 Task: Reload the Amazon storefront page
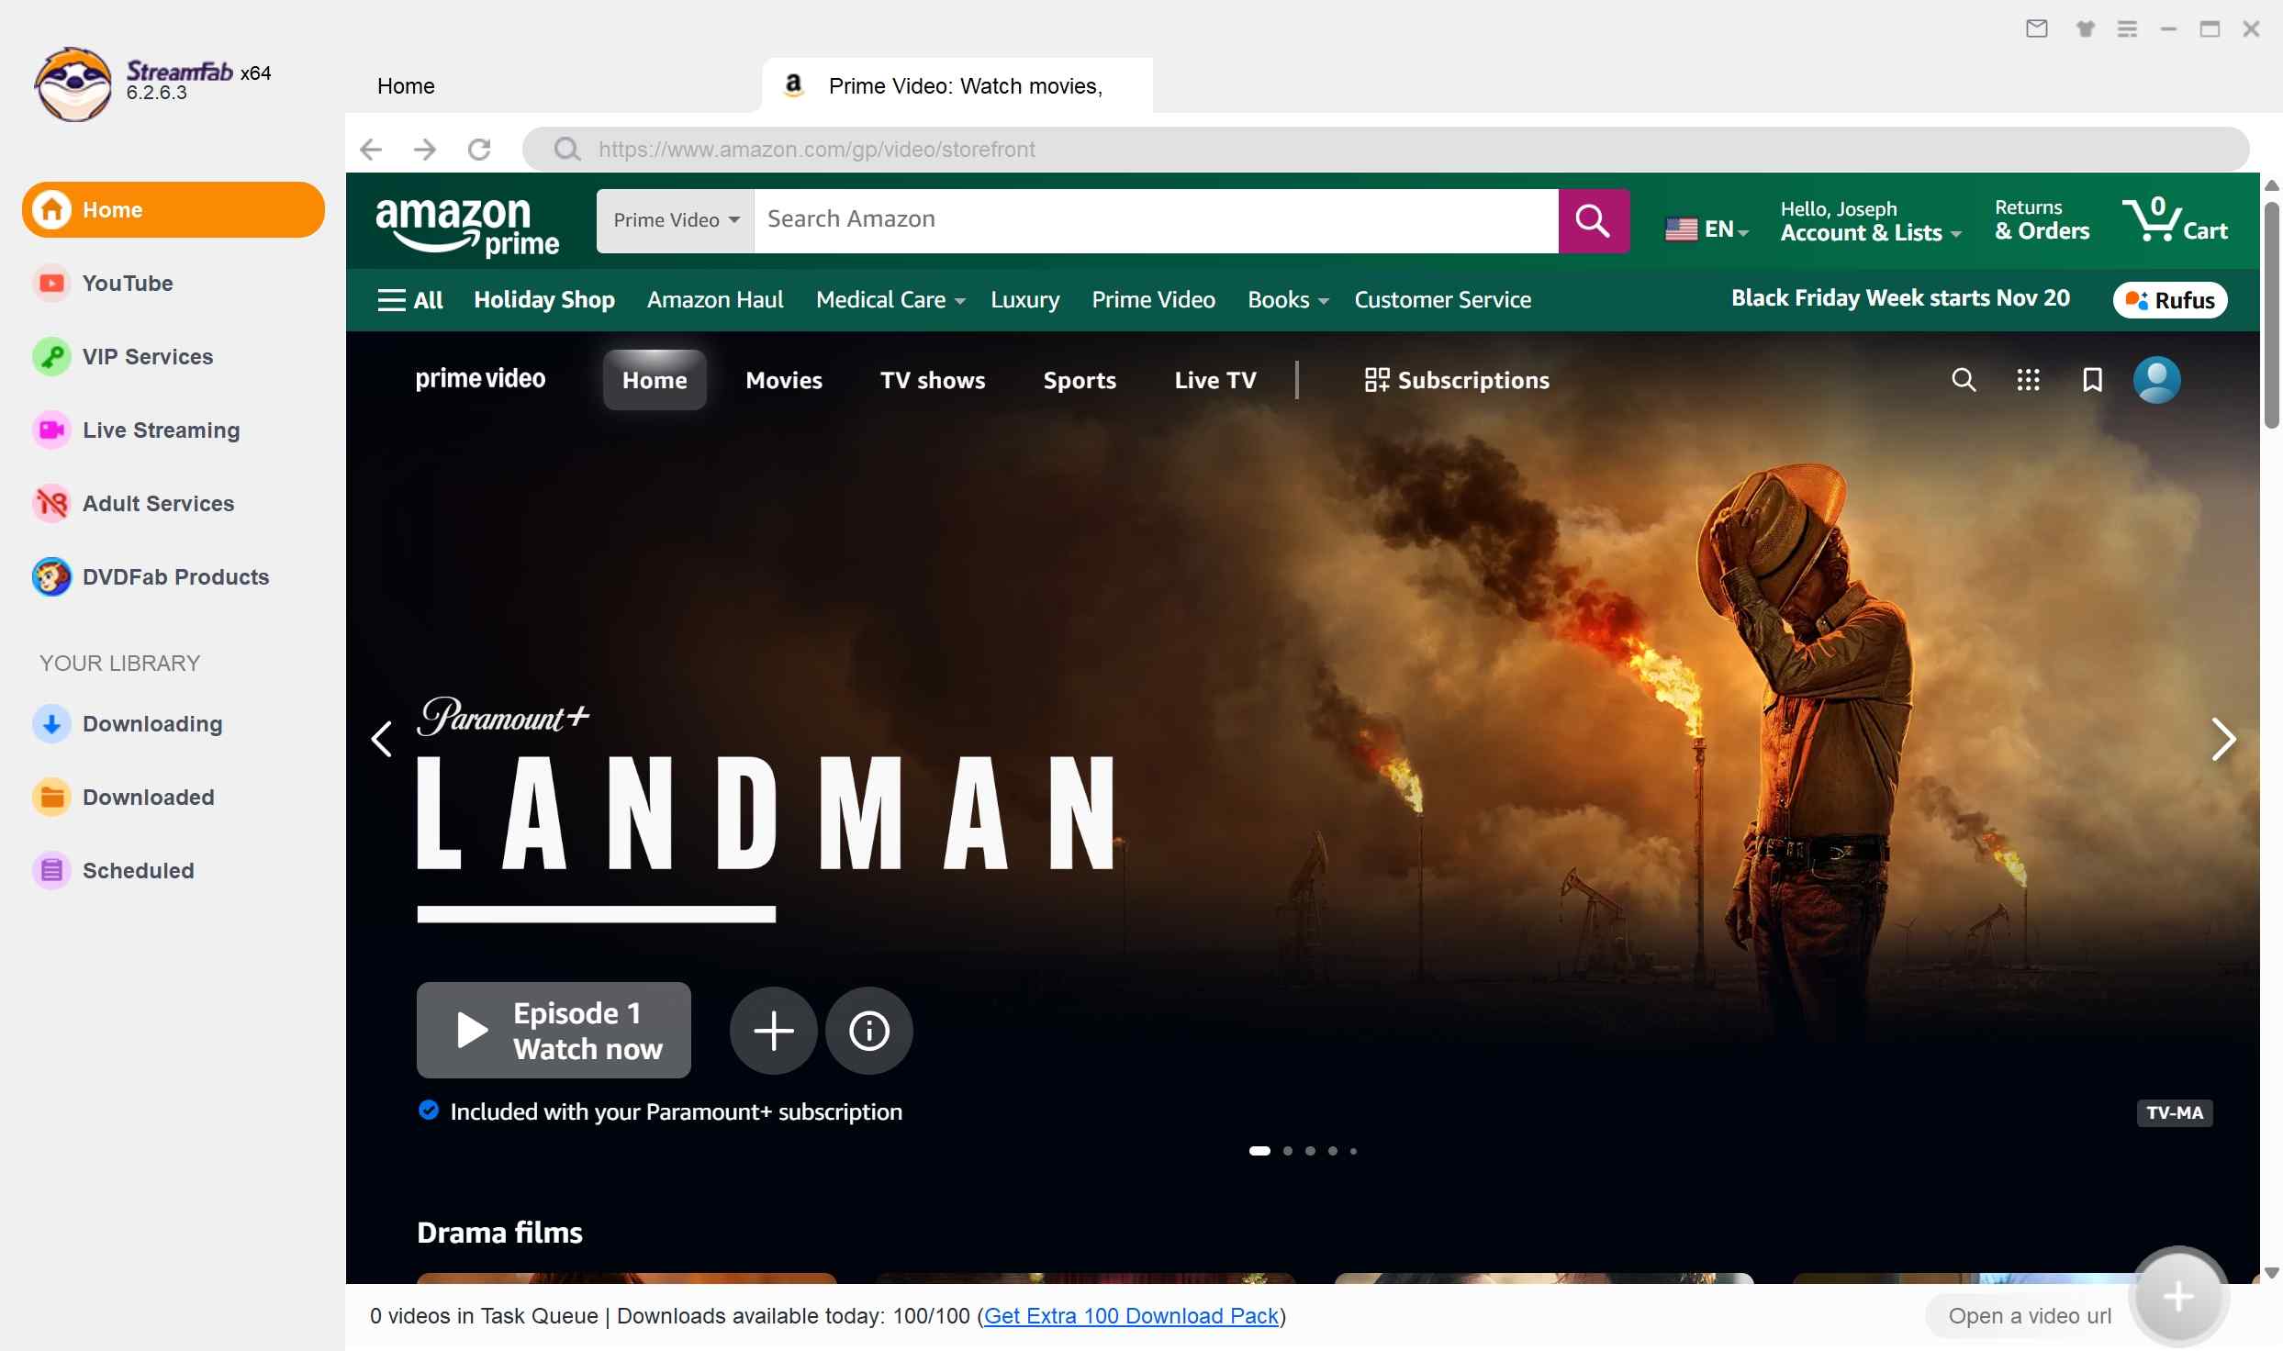click(478, 150)
